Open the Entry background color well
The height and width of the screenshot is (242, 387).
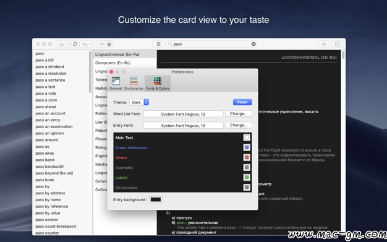pos(156,199)
